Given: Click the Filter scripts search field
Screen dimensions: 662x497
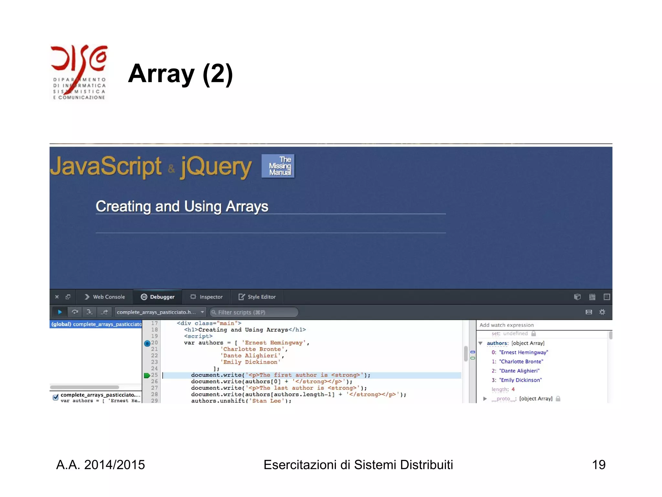Looking at the screenshot, I should pos(254,312).
